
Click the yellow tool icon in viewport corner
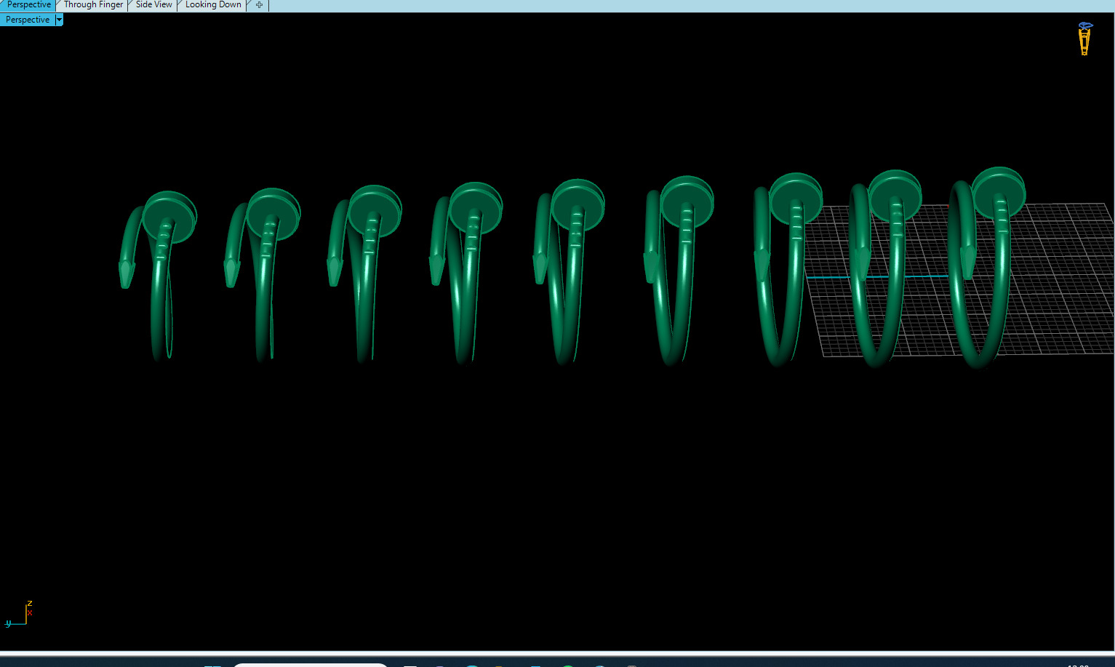pos(1084,39)
